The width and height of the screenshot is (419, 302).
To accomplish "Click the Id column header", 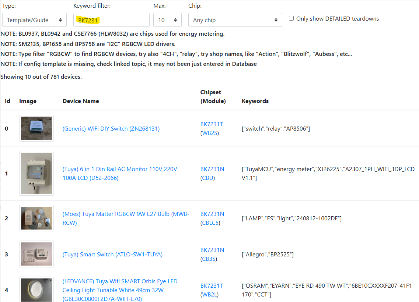I will 7,101.
